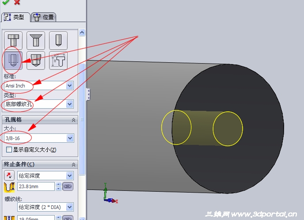Select the legacy hole type icon
304x220 pixels.
click(58, 61)
